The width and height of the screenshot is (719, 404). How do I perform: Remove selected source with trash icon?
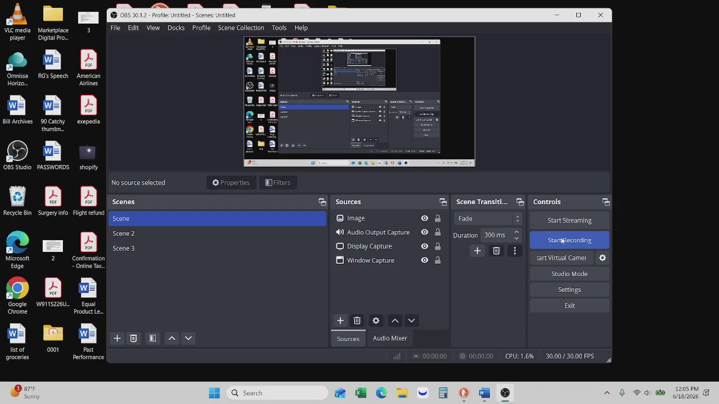point(357,320)
